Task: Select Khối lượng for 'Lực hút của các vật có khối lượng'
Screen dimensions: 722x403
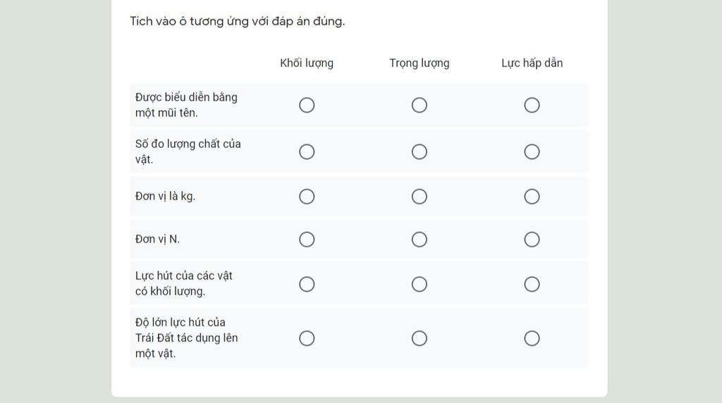Action: pyautogui.click(x=307, y=285)
